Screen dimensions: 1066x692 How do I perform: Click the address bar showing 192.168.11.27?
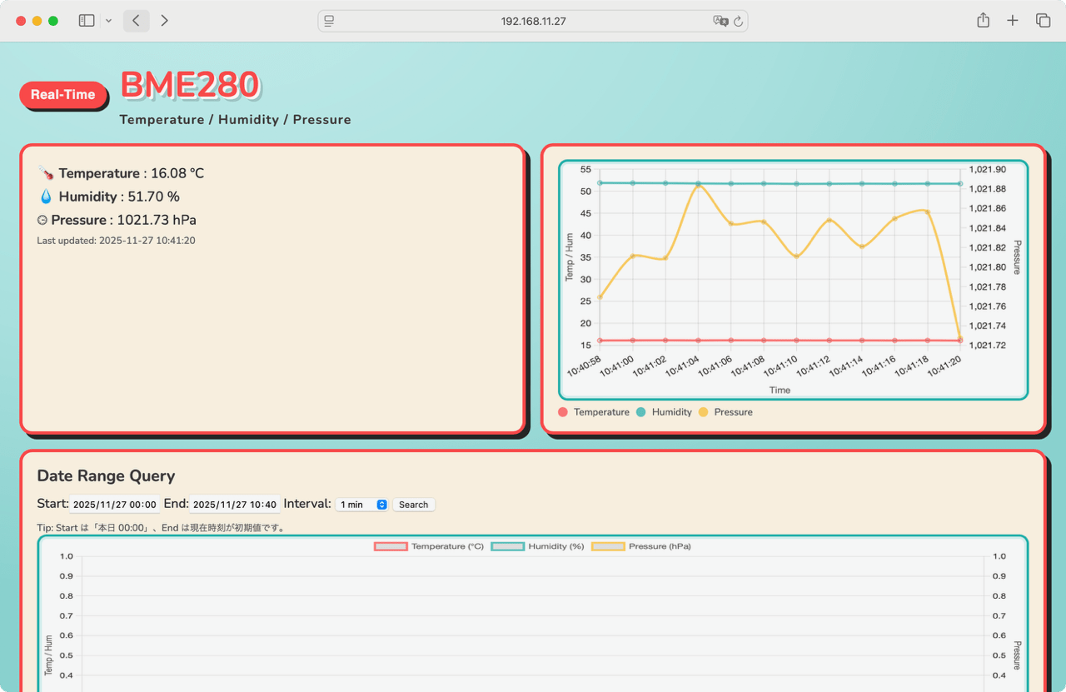tap(533, 21)
